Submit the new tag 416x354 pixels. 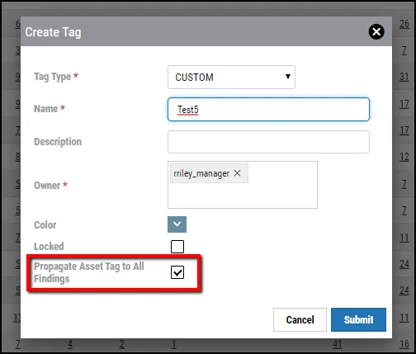point(358,319)
